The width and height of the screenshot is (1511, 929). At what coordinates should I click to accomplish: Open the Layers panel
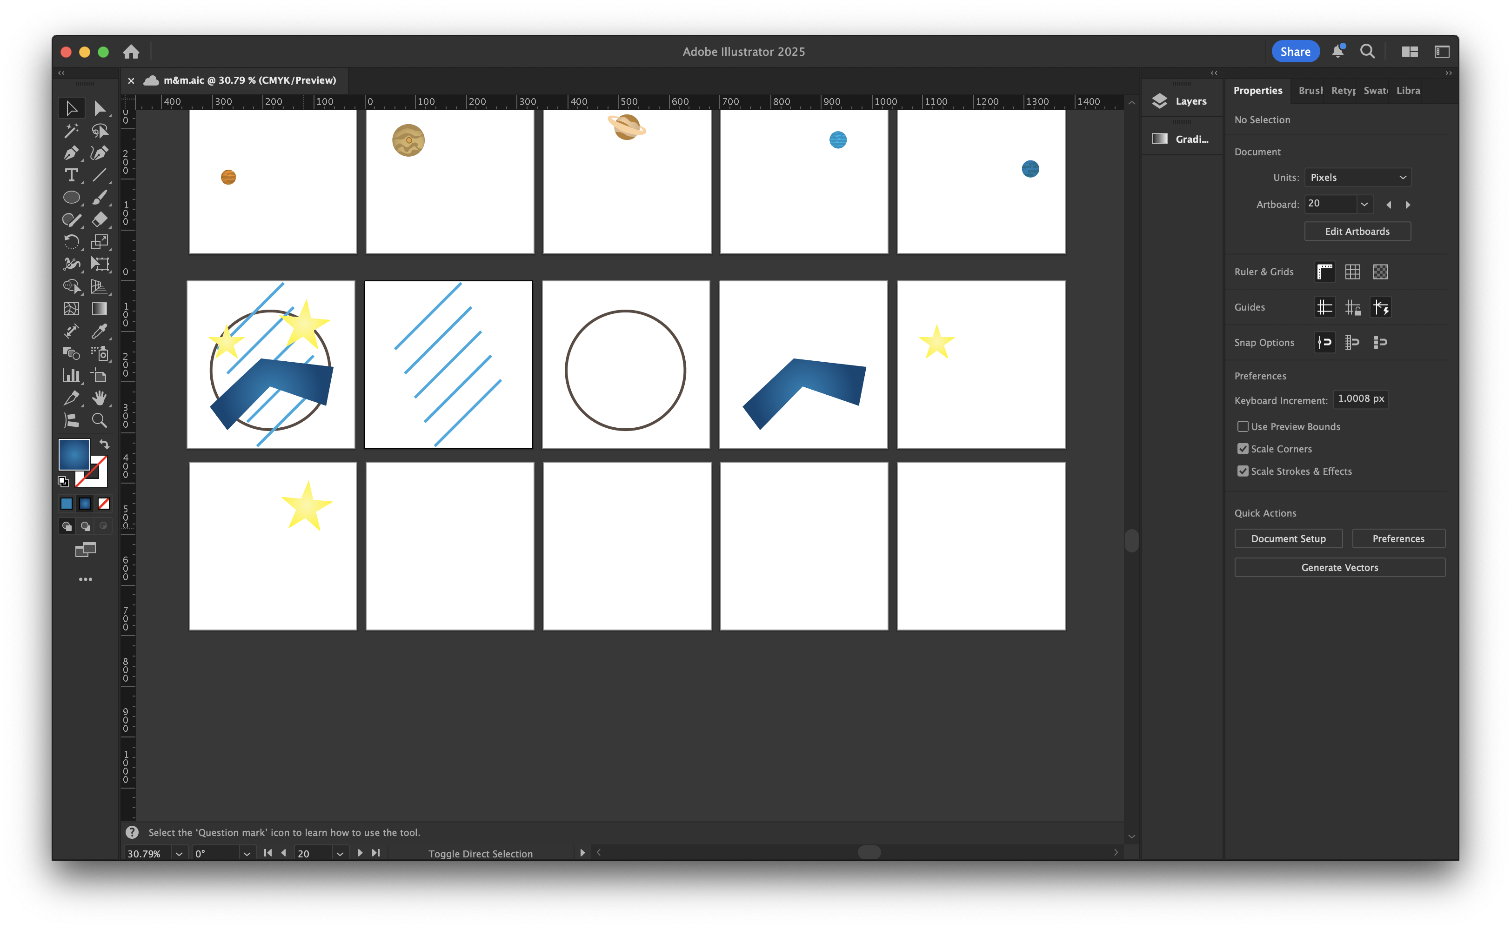tap(1182, 101)
